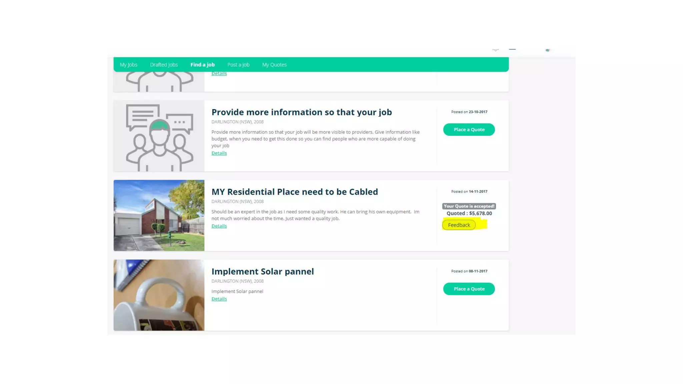Image resolution: width=683 pixels, height=384 pixels.
Task: Click the partially hidden person icon at top
Action: (x=159, y=82)
